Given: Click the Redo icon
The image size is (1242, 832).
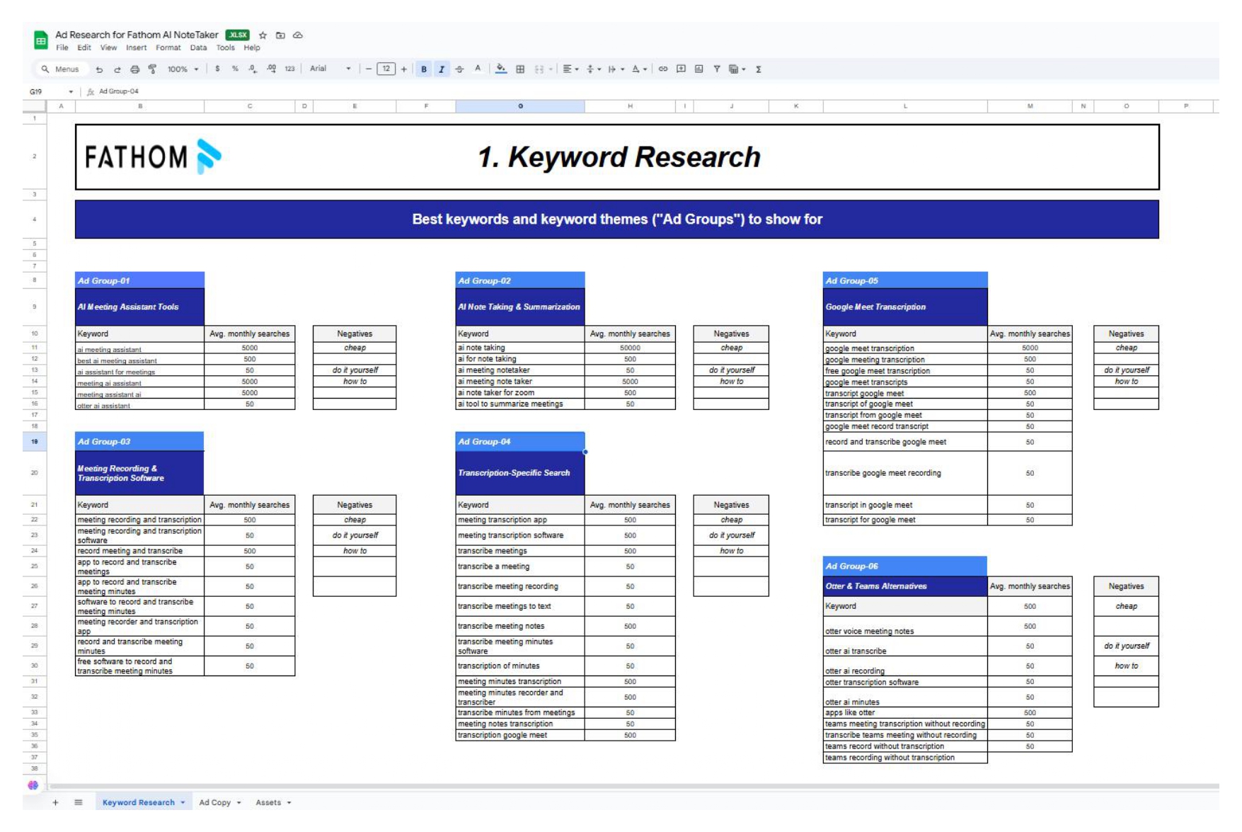Looking at the screenshot, I should [117, 69].
